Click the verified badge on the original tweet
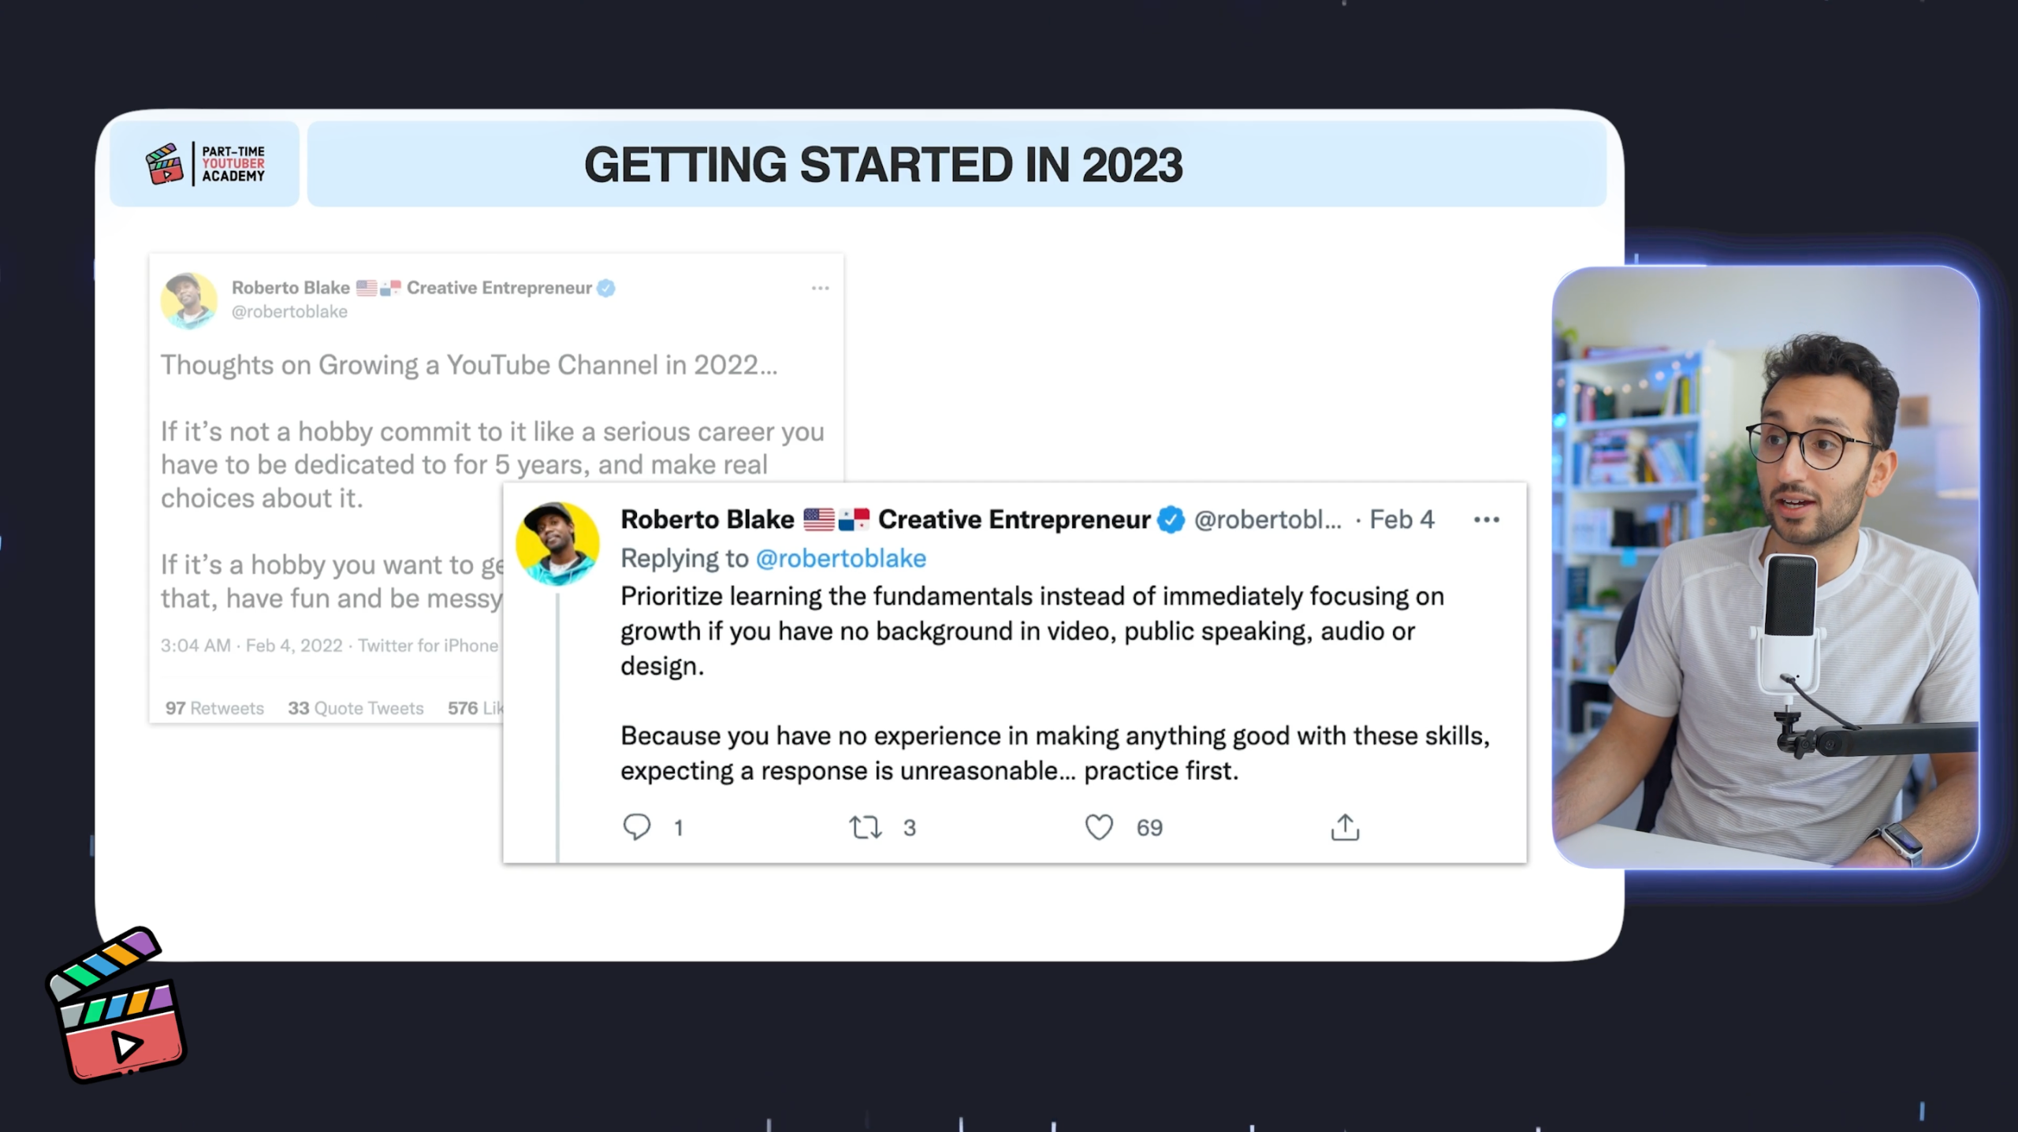The width and height of the screenshot is (2018, 1132). [605, 288]
